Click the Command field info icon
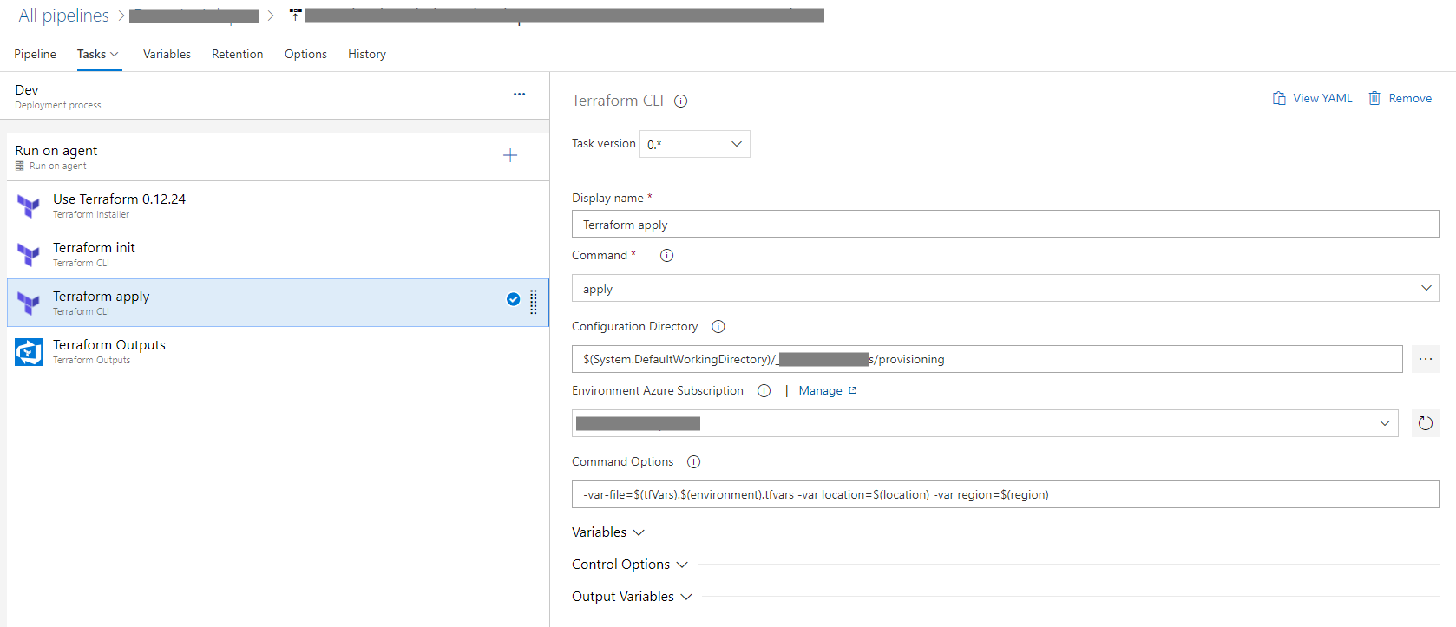Screen dimensions: 1456x627 pyautogui.click(x=666, y=256)
